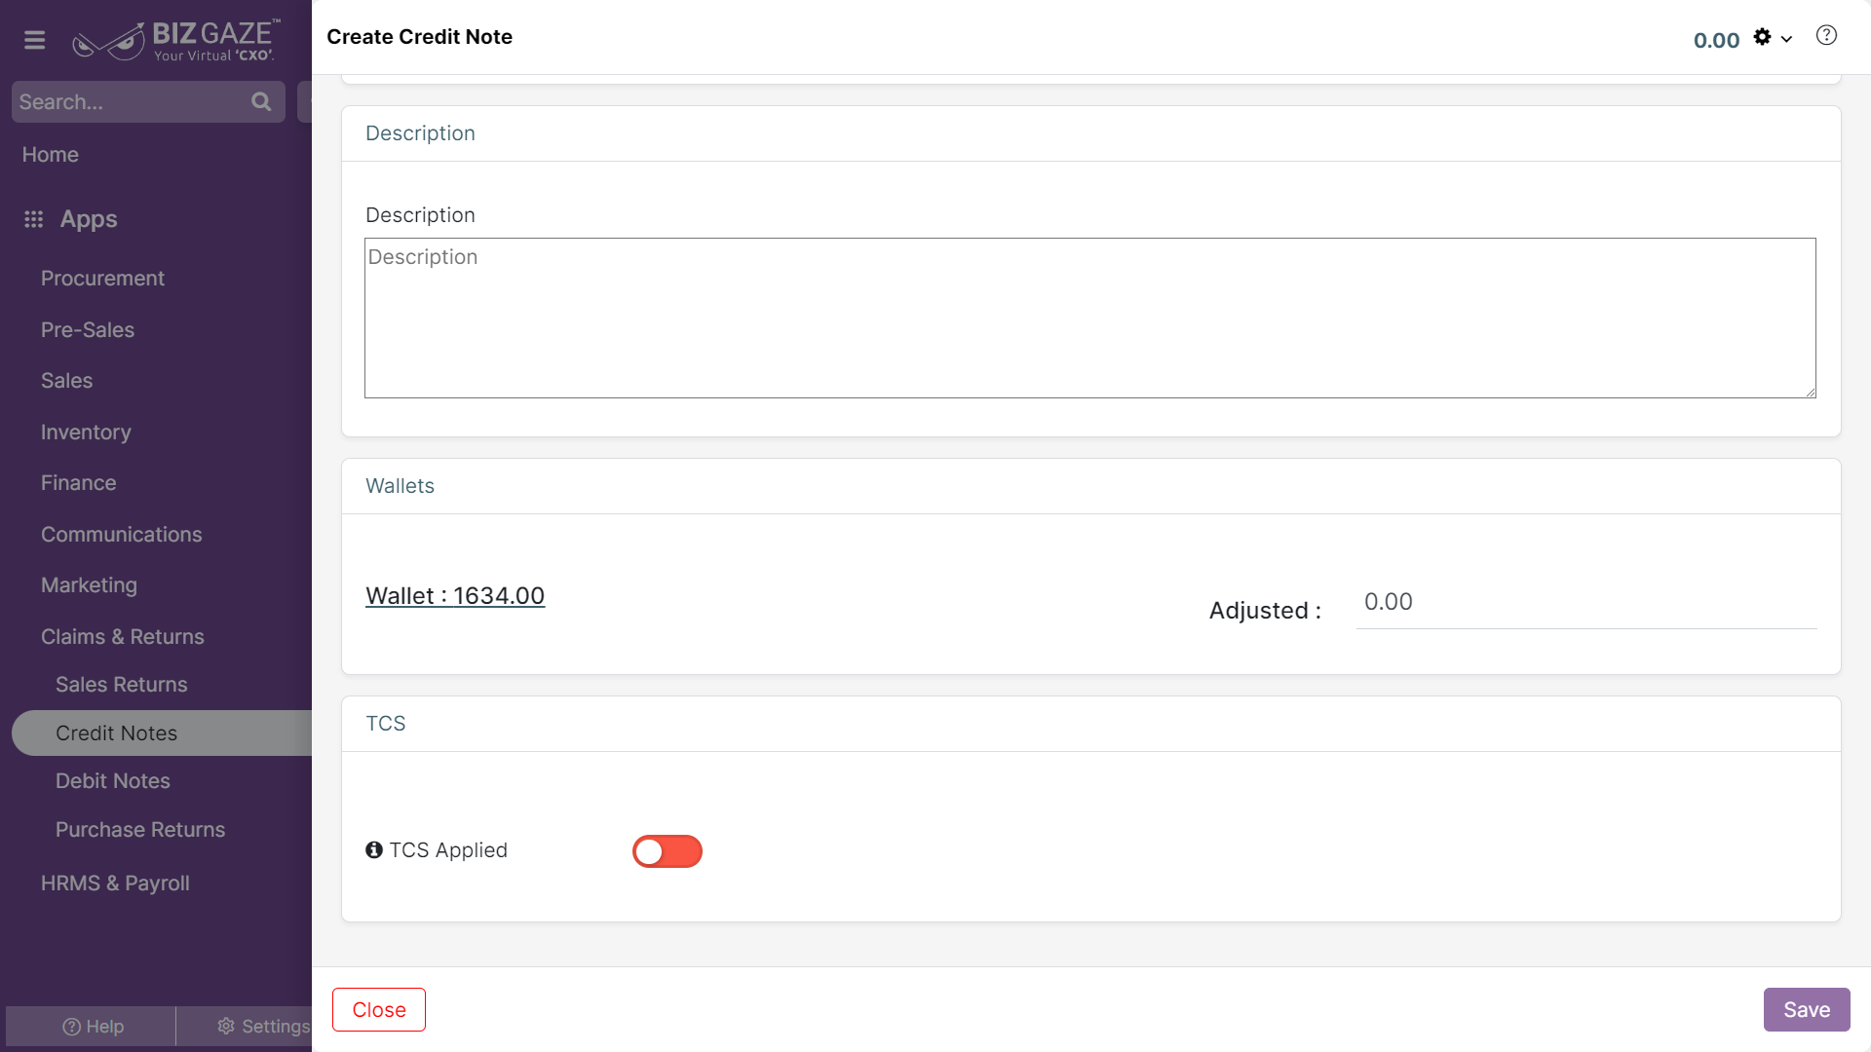Screen dimensions: 1871x1052
Task: Expand the Finance menu
Action: 79,483
